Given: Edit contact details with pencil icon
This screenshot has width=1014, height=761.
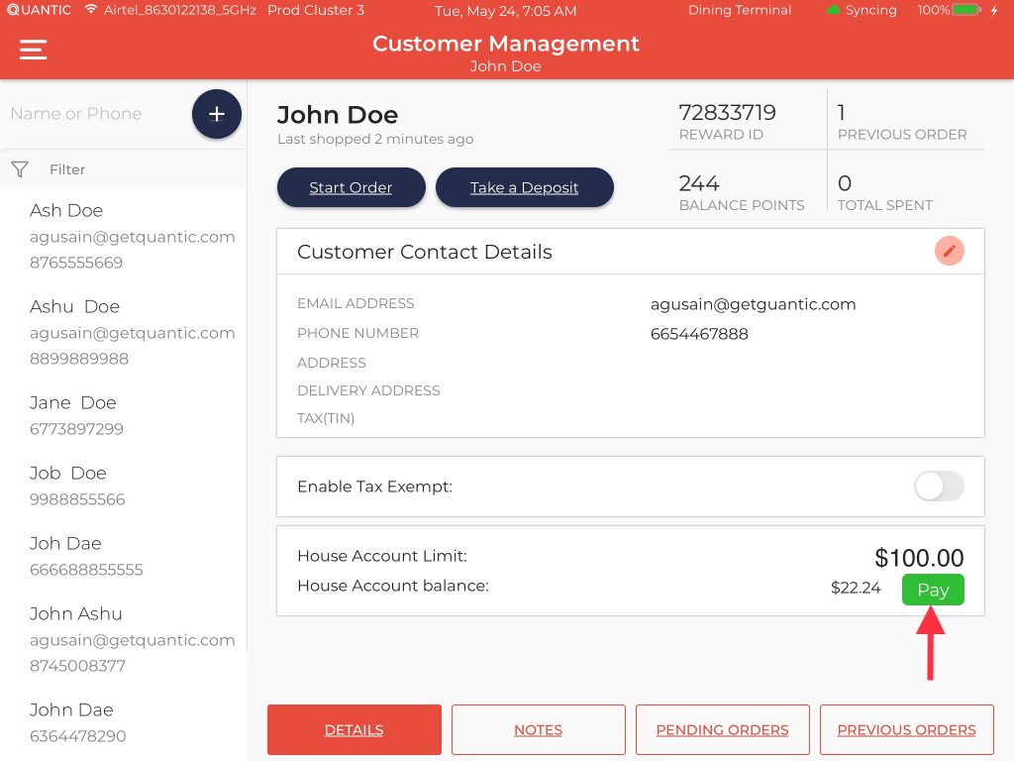Looking at the screenshot, I should pos(949,252).
